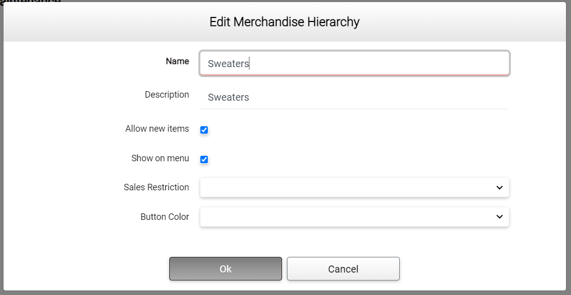
Task: Click the Sales Restriction chevron arrow
Action: click(x=499, y=187)
